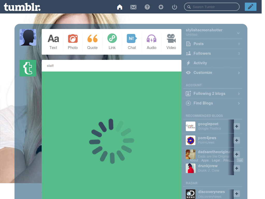Follow the googlepoet blog
This screenshot has width=265, height=199.
click(x=236, y=126)
